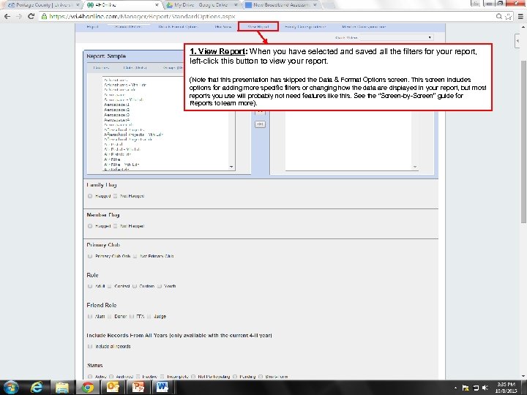Check the Custom role checkbox
The image size is (527, 395).
[135, 286]
